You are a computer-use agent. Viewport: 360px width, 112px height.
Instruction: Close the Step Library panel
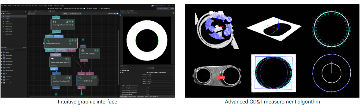26,47
